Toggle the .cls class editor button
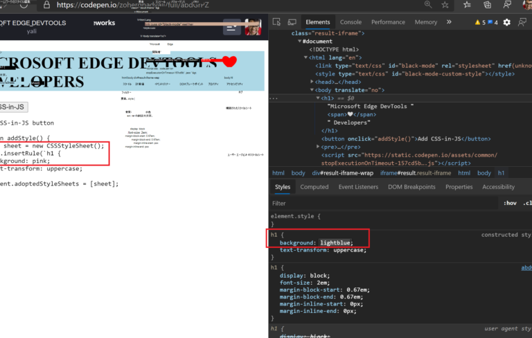532x338 pixels. pos(527,203)
